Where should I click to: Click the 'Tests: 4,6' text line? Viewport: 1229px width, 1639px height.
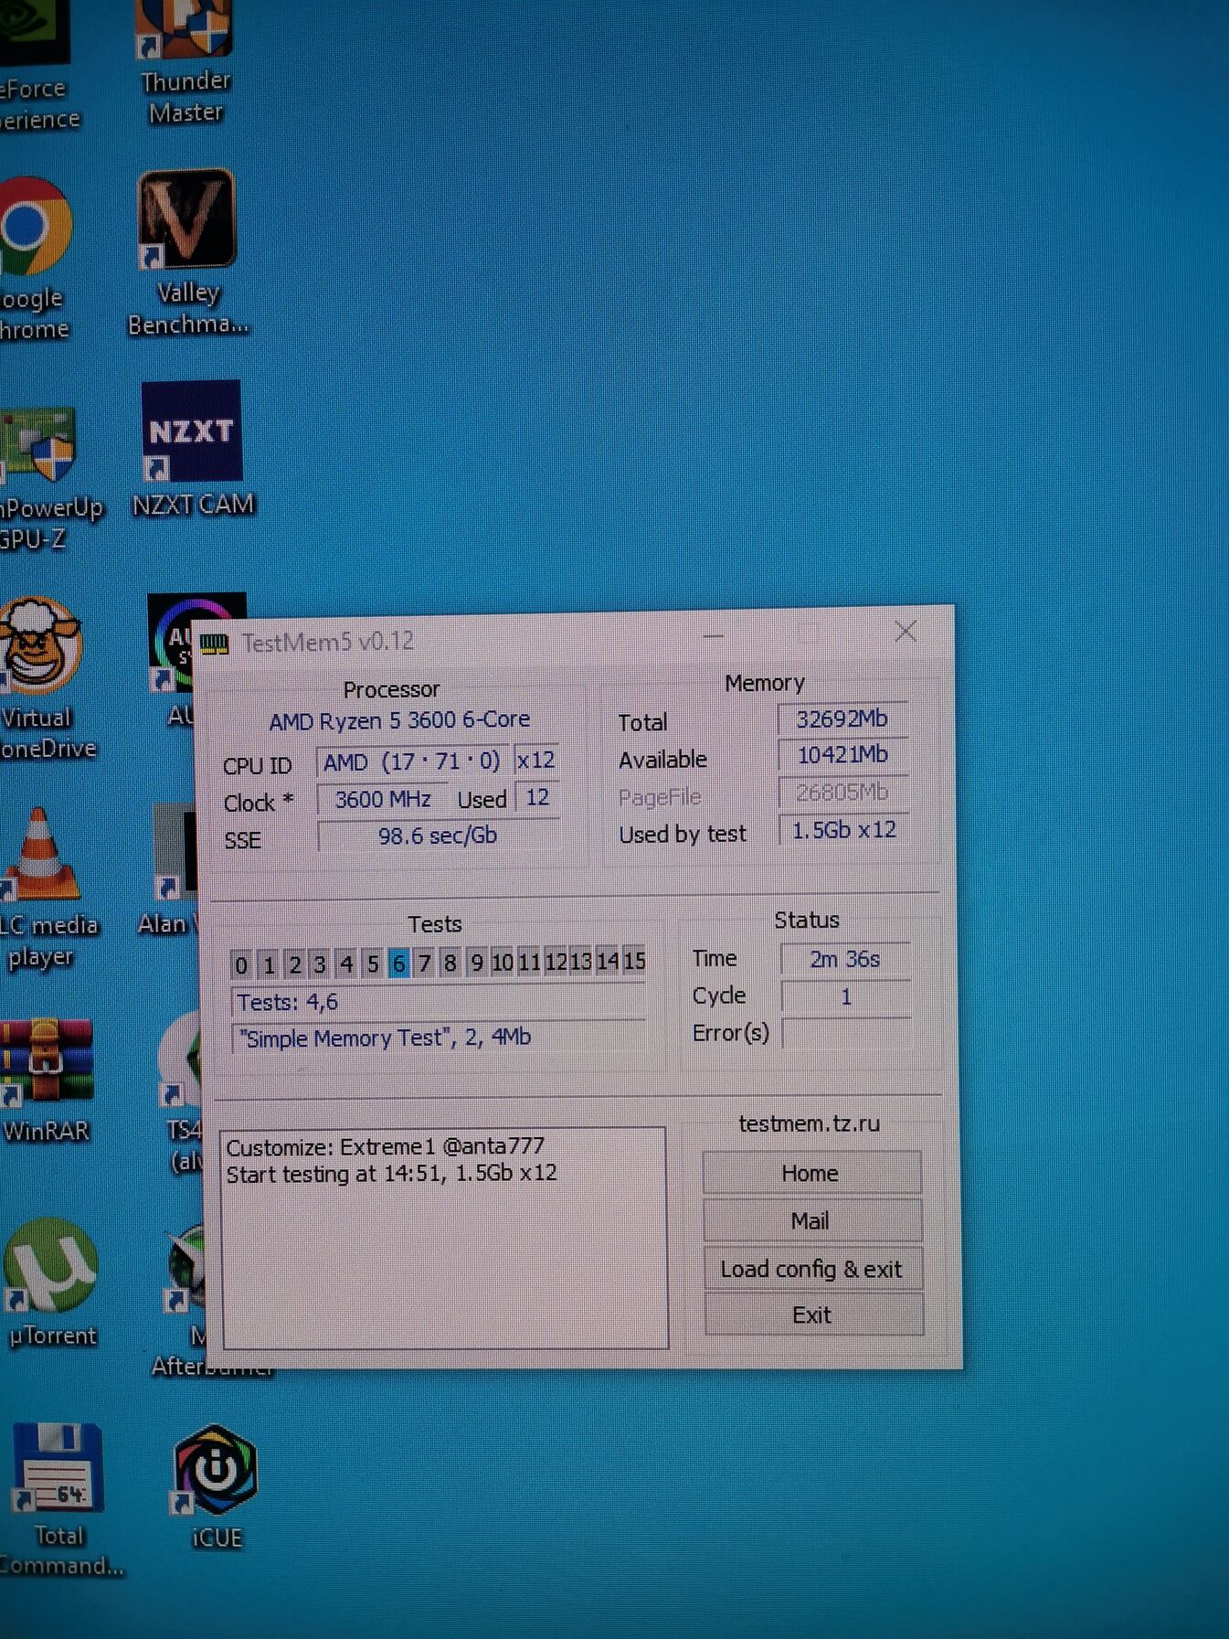click(439, 1003)
